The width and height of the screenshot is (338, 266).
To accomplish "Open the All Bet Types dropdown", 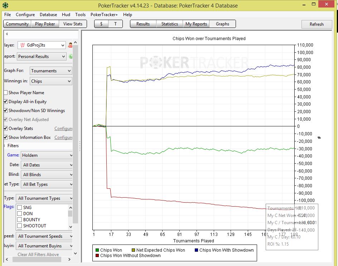I will tap(47, 184).
